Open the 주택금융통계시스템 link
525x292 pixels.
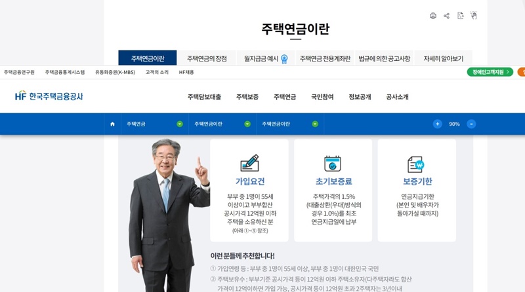click(x=65, y=72)
